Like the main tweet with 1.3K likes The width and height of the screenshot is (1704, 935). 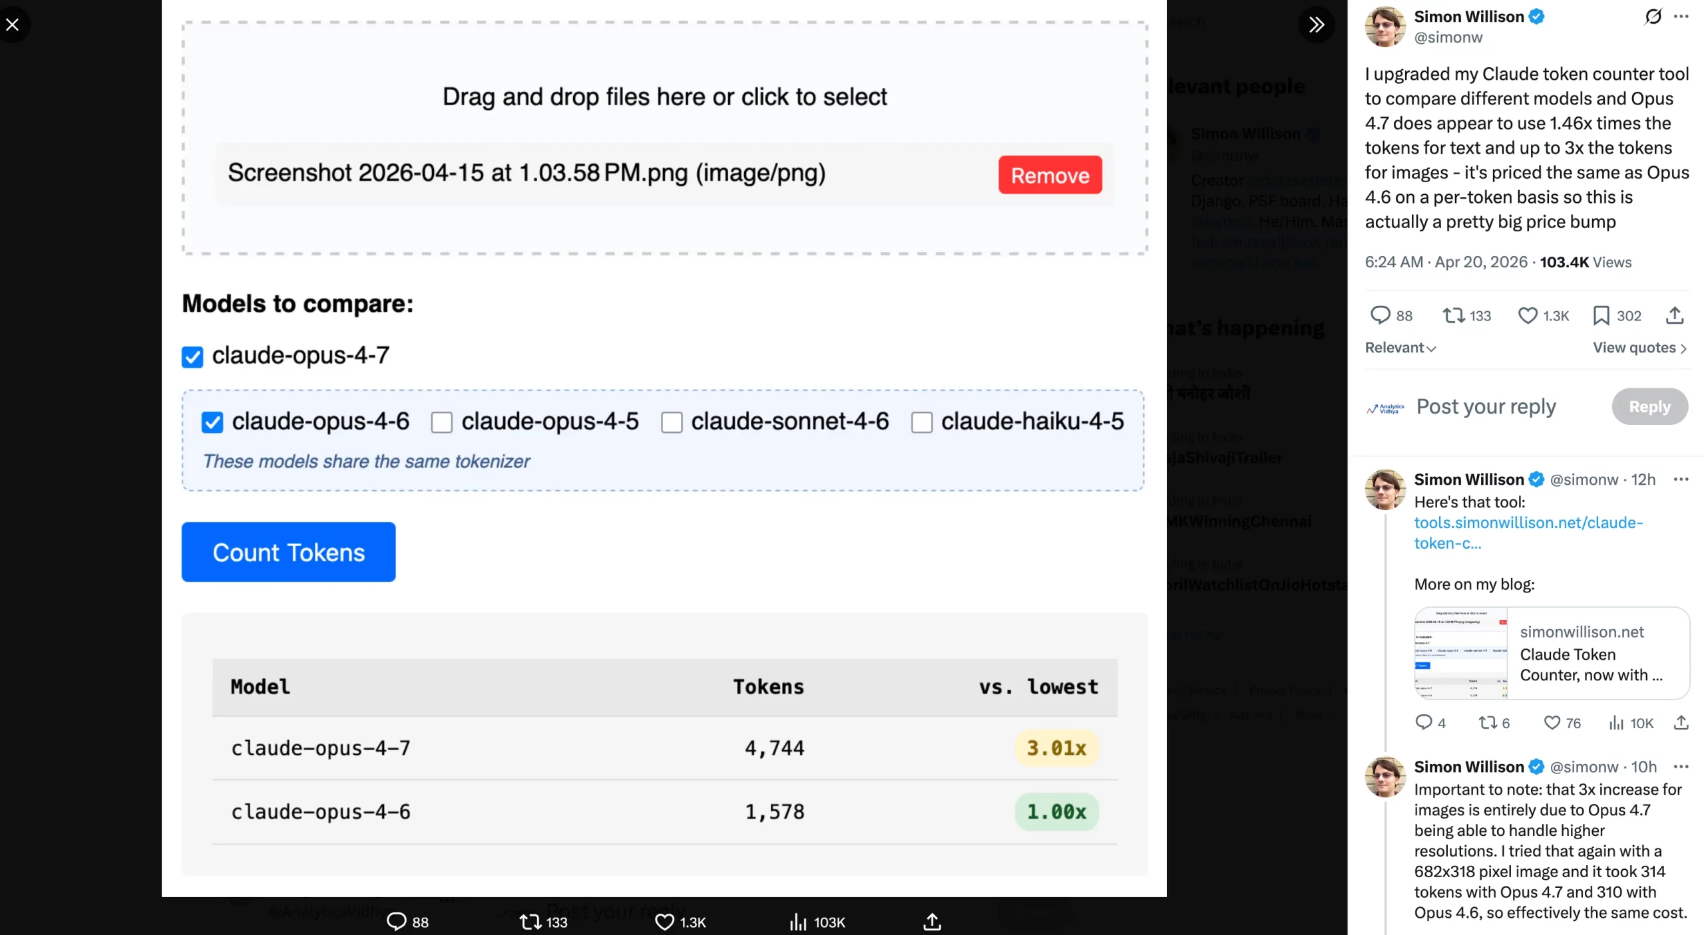point(1528,315)
